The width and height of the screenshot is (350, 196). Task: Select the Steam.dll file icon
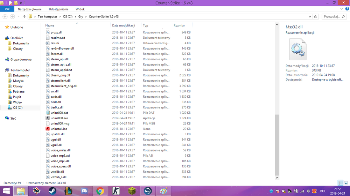(48, 54)
